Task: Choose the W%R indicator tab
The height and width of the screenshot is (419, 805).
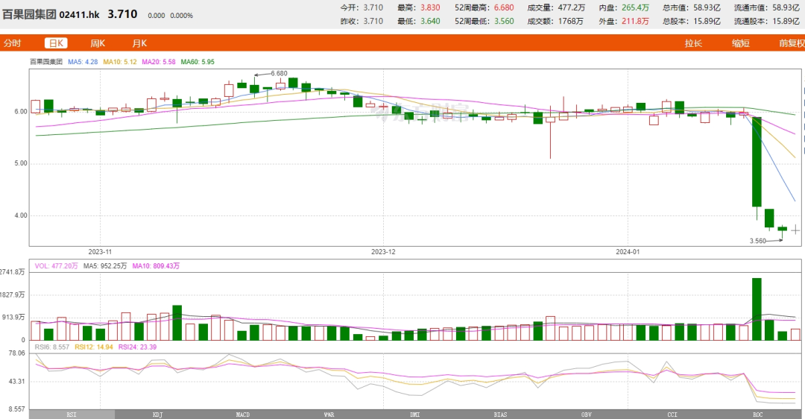Action: point(329,414)
